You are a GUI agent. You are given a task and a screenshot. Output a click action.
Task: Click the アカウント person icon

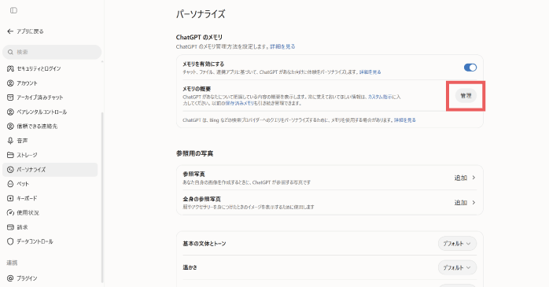(10, 83)
